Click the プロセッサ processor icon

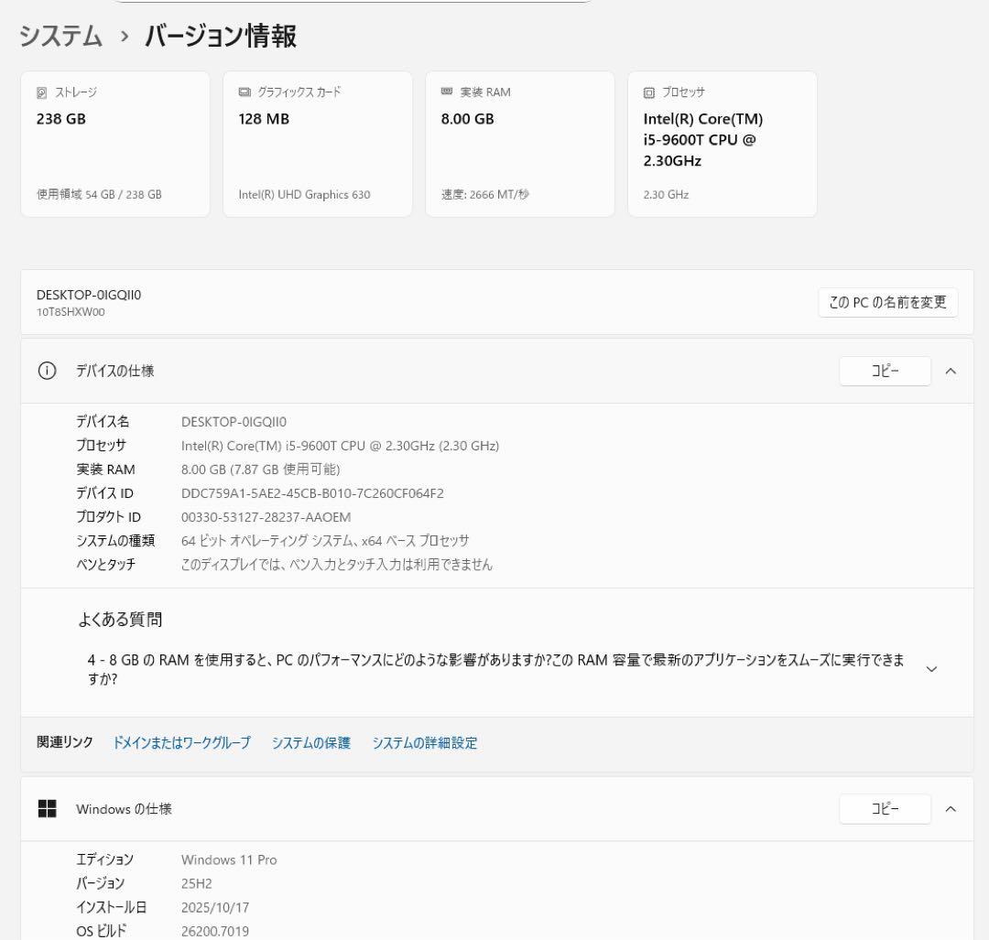coord(647,92)
